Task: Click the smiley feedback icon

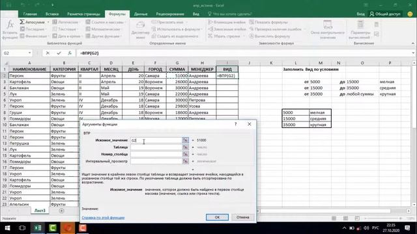Action: point(410,14)
